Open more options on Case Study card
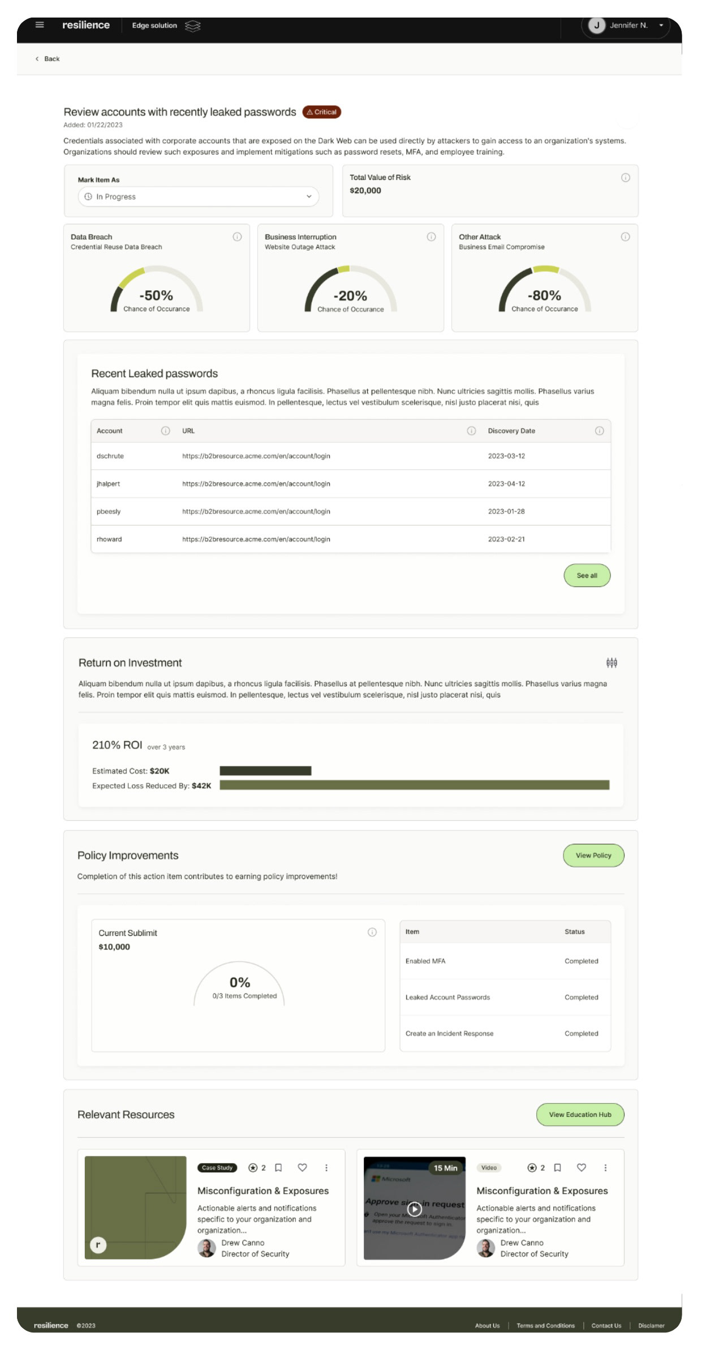This screenshot has height=1350, width=706. click(x=326, y=1168)
